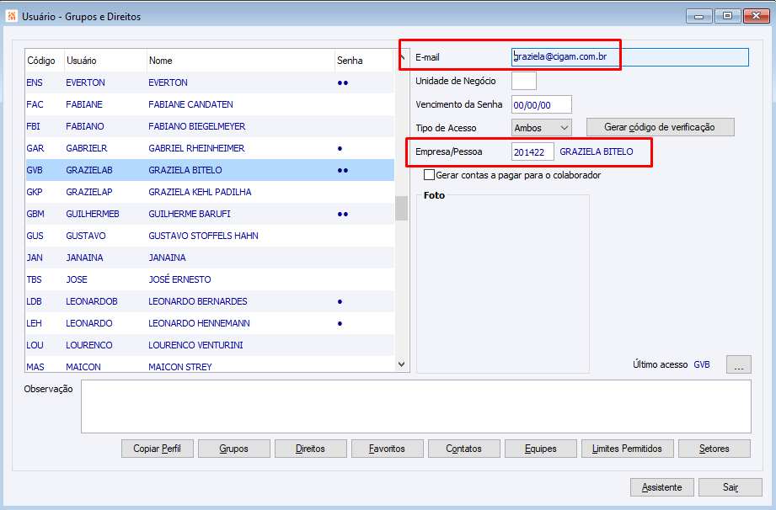Click the Foto panel area
The width and height of the screenshot is (776, 510).
coord(503,284)
